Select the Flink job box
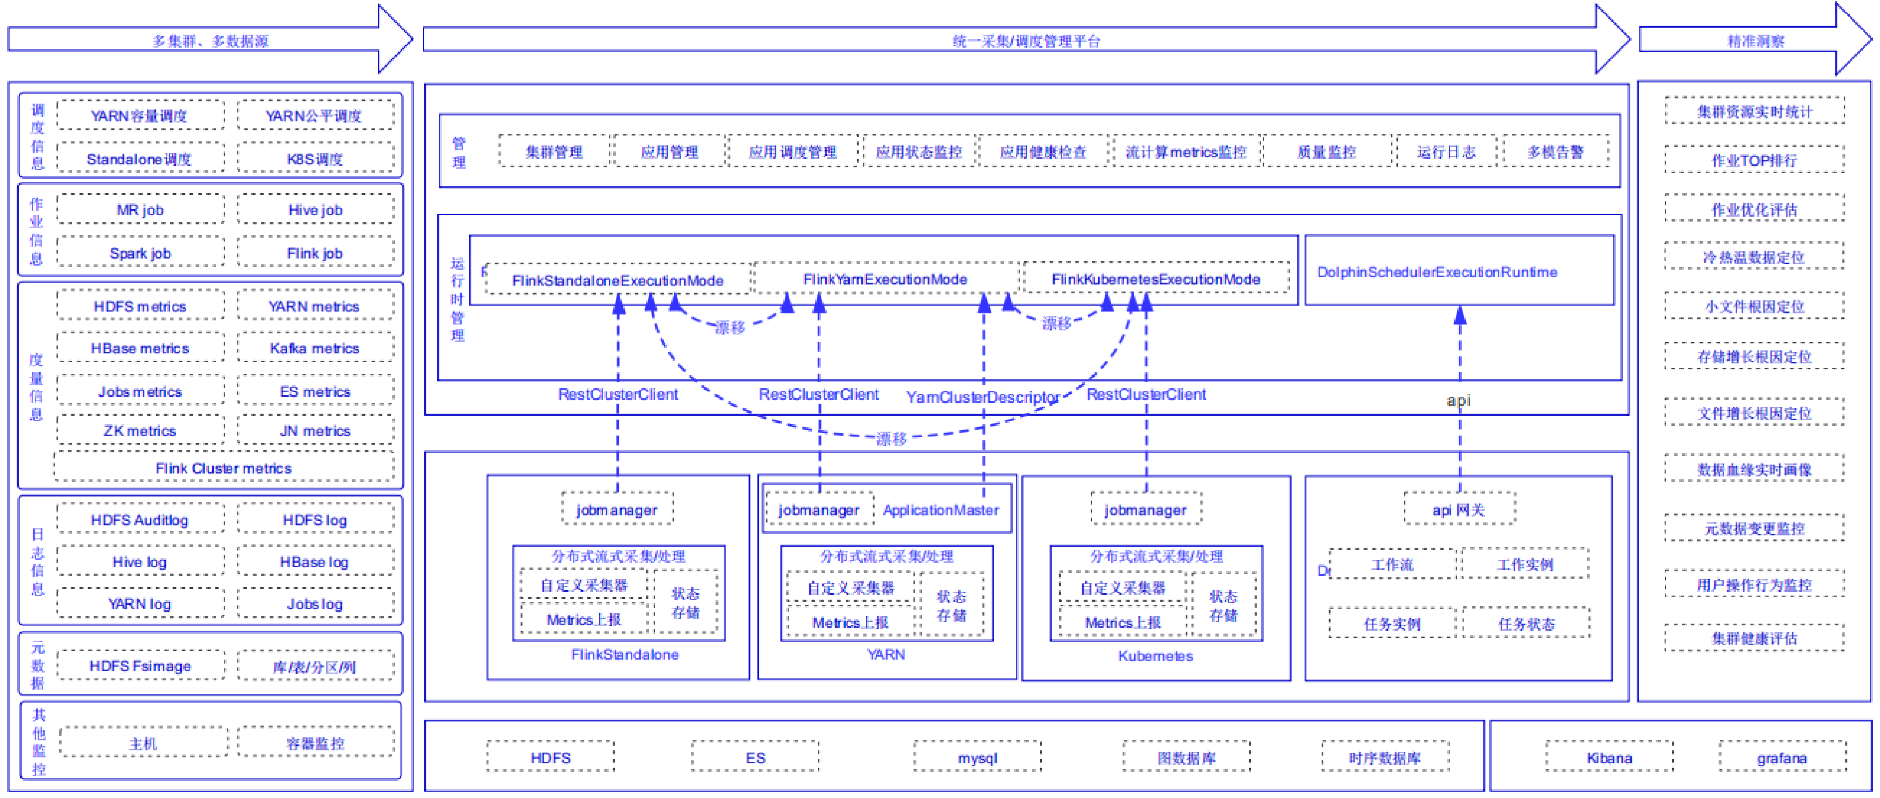 click(x=315, y=253)
